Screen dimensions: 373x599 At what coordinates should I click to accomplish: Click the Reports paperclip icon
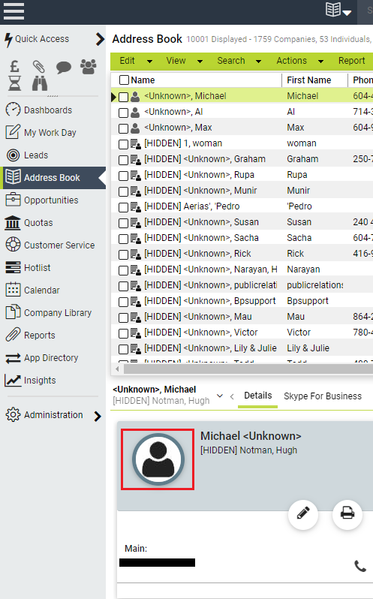13,335
